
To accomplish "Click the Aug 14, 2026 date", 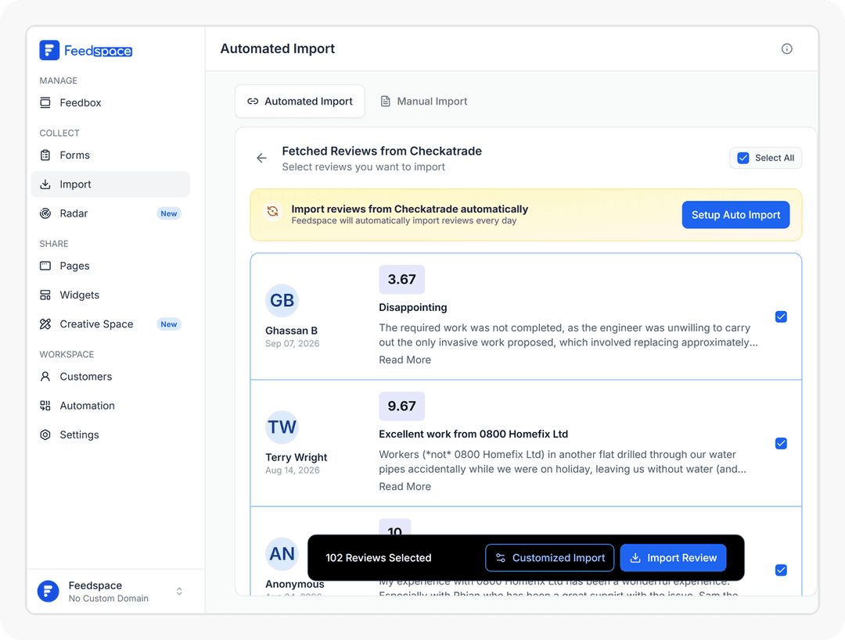I will coord(292,470).
